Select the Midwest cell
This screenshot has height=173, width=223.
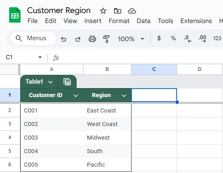107,138
